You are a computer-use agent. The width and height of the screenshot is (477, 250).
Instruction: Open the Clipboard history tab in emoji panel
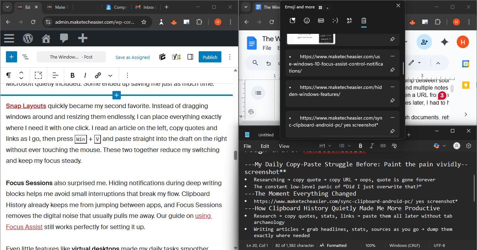point(364,21)
